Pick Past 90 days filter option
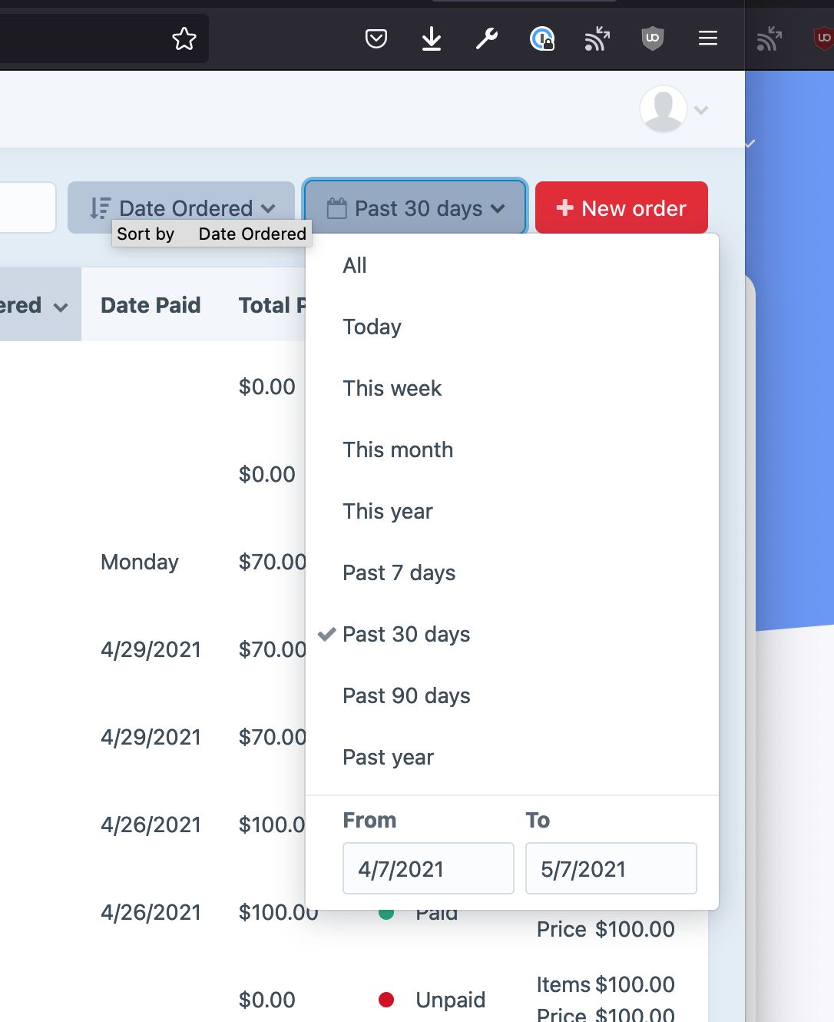The height and width of the screenshot is (1022, 834). point(511,695)
